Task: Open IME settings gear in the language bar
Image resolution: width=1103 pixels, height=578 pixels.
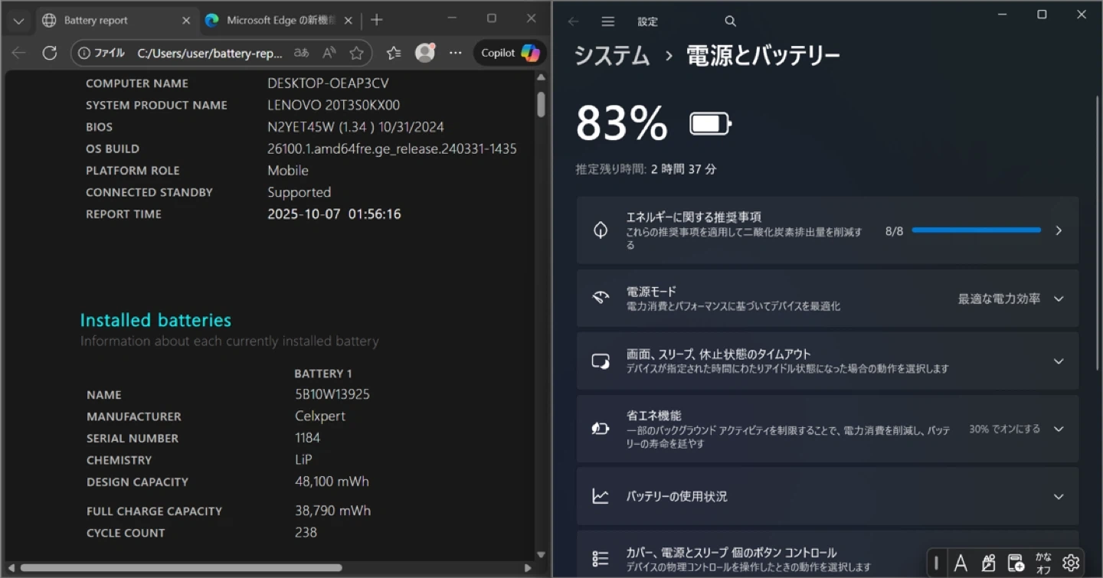Action: [1071, 563]
